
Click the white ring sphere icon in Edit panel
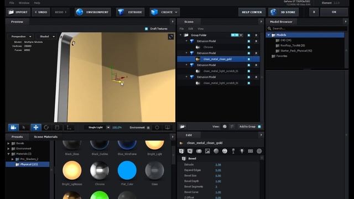[x=225, y=151]
